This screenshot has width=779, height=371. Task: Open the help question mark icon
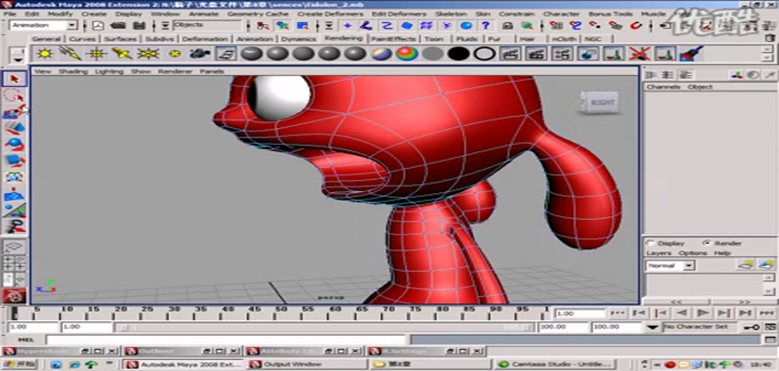pos(485,25)
